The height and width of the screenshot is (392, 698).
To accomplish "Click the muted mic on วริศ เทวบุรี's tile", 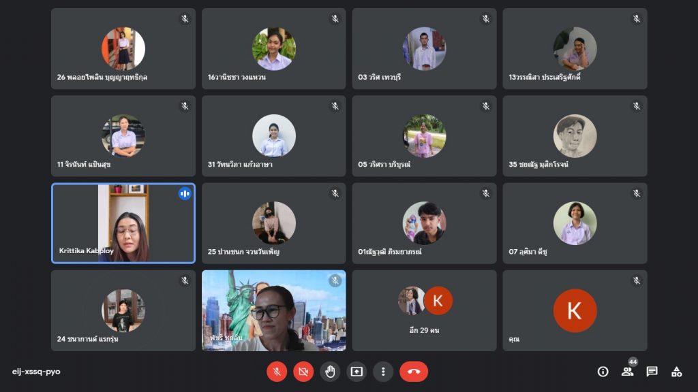I will [x=484, y=19].
